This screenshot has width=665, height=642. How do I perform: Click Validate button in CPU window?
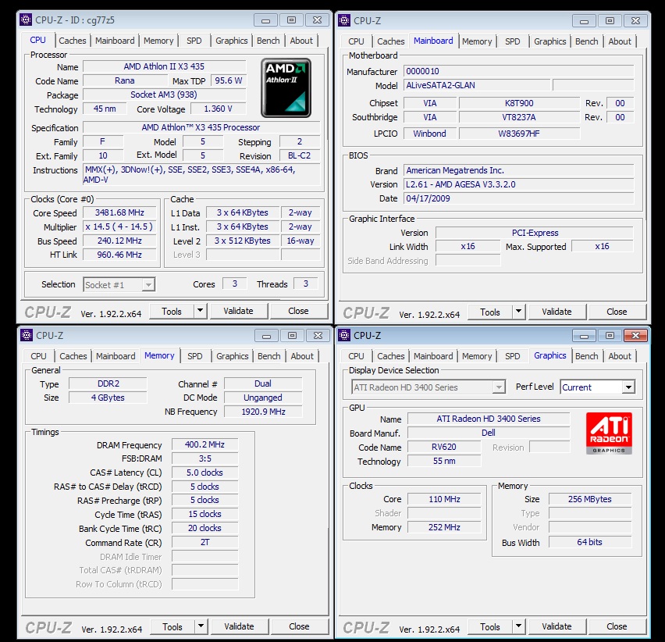tap(238, 311)
